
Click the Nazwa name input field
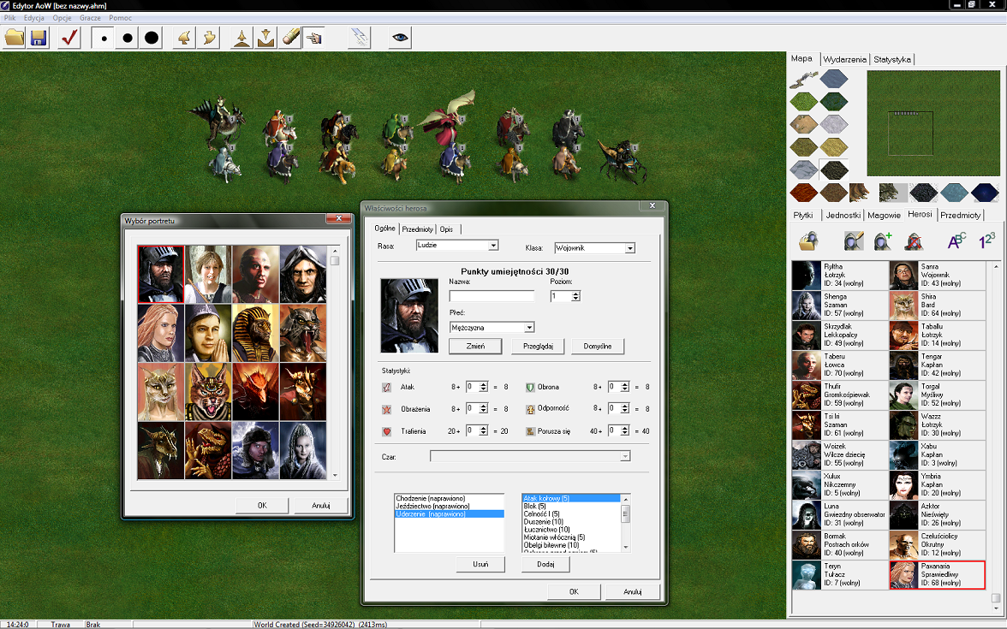492,296
